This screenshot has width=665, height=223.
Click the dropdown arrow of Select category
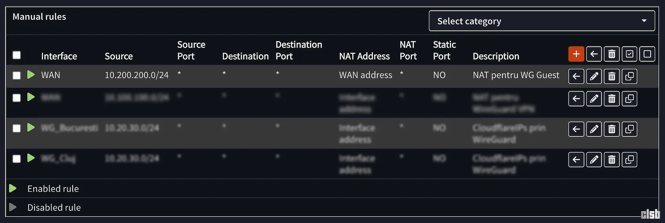(x=644, y=21)
